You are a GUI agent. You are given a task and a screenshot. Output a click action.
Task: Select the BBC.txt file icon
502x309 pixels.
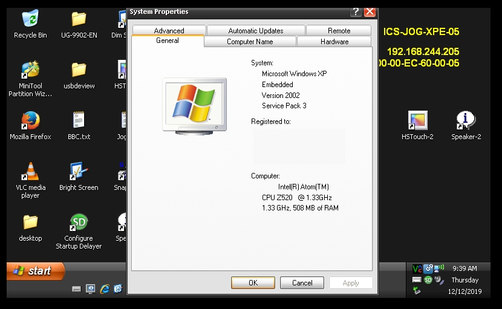click(79, 120)
